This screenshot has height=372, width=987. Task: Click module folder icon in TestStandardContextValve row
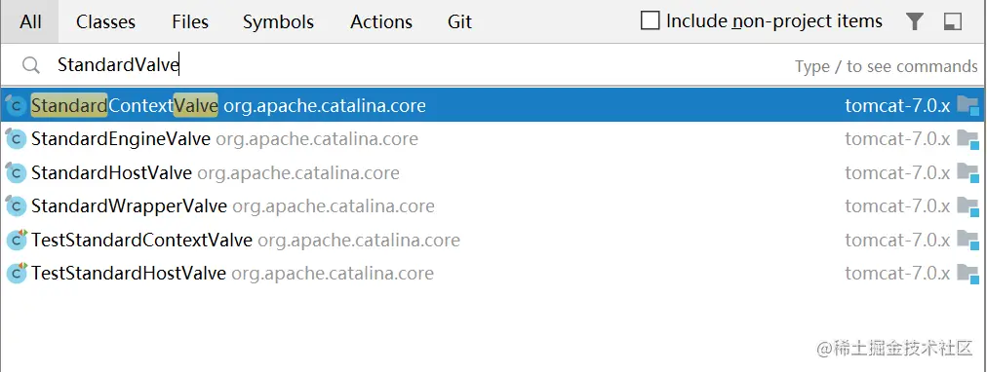pyautogui.click(x=968, y=240)
